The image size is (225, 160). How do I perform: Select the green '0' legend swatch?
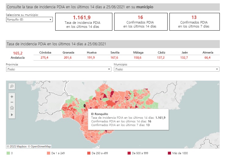[x=8, y=153]
